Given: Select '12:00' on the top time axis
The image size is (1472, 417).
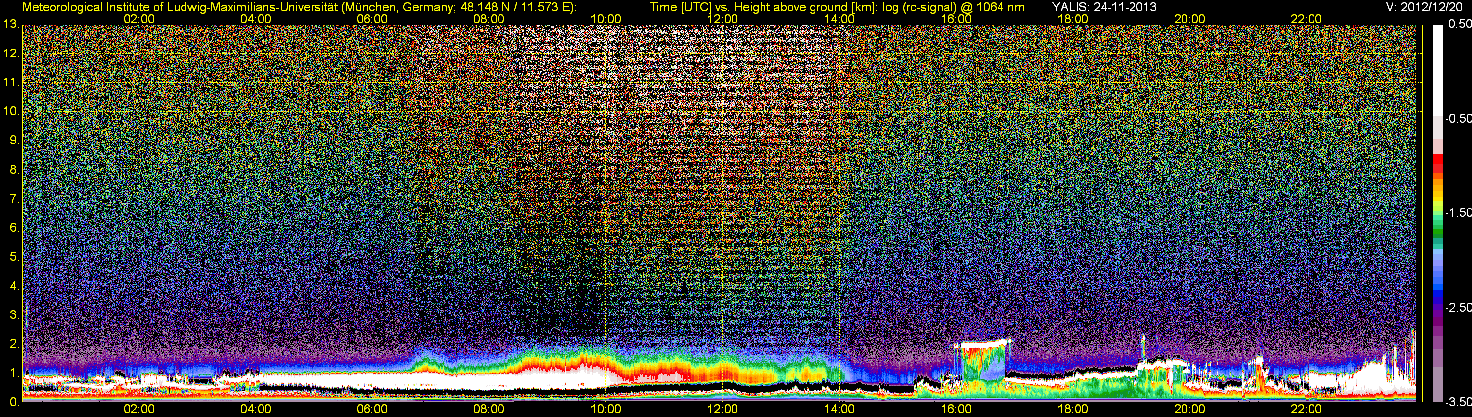Looking at the screenshot, I should pyautogui.click(x=723, y=19).
